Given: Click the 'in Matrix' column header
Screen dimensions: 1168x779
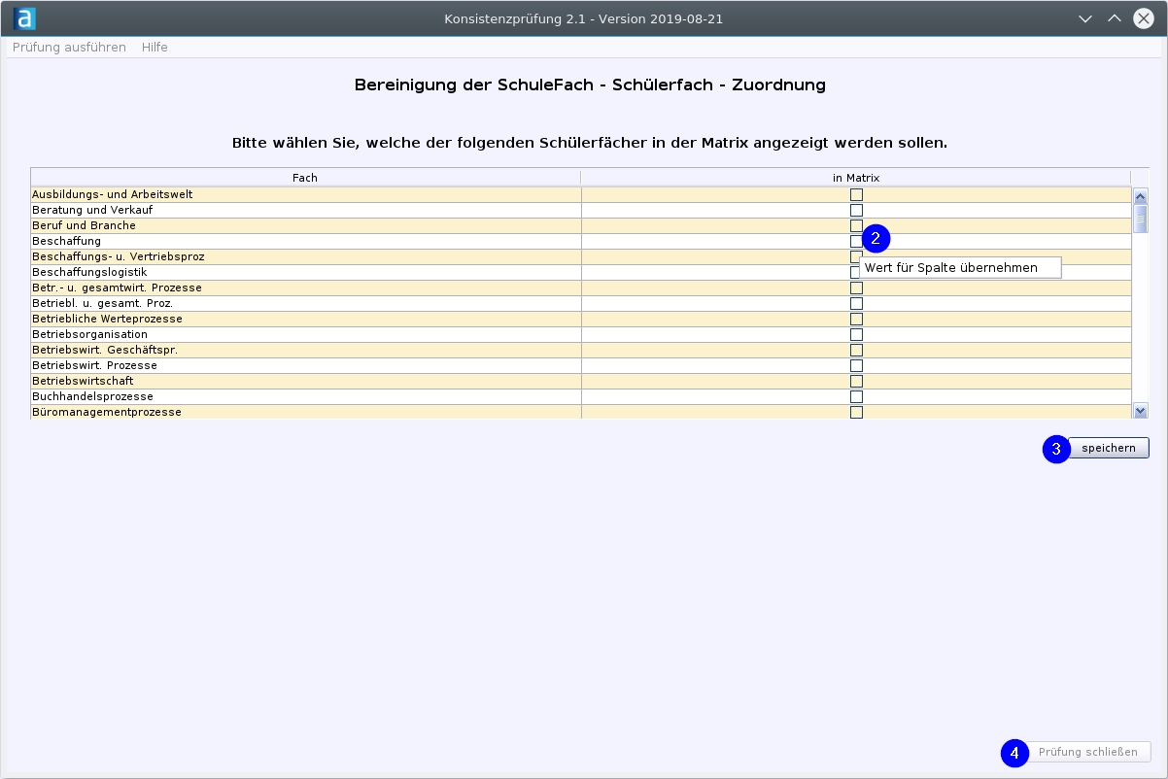Looking at the screenshot, I should click(856, 178).
